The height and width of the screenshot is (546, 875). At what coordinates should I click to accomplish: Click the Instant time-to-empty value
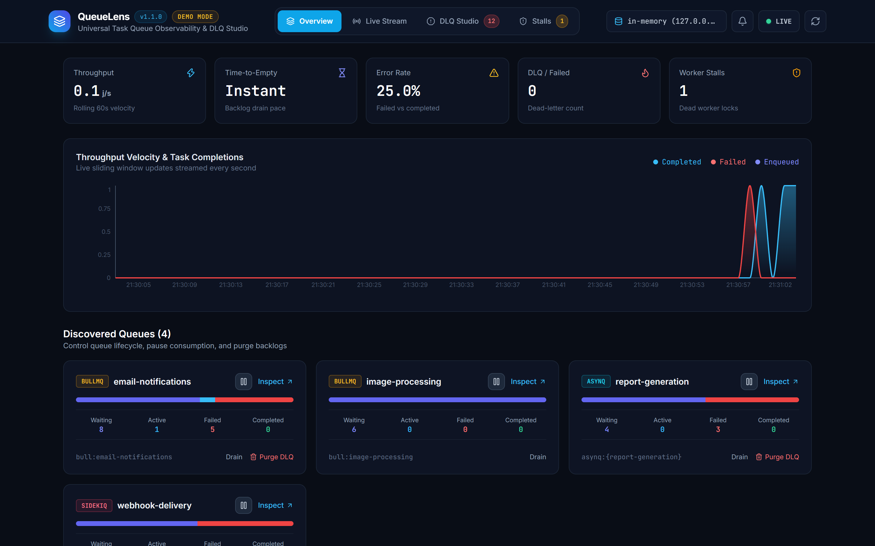tap(255, 91)
